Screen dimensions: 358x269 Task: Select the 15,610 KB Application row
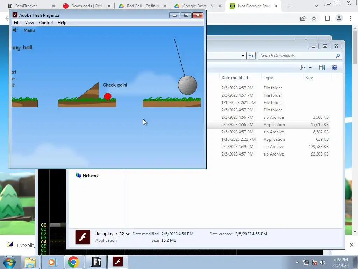coord(268,125)
